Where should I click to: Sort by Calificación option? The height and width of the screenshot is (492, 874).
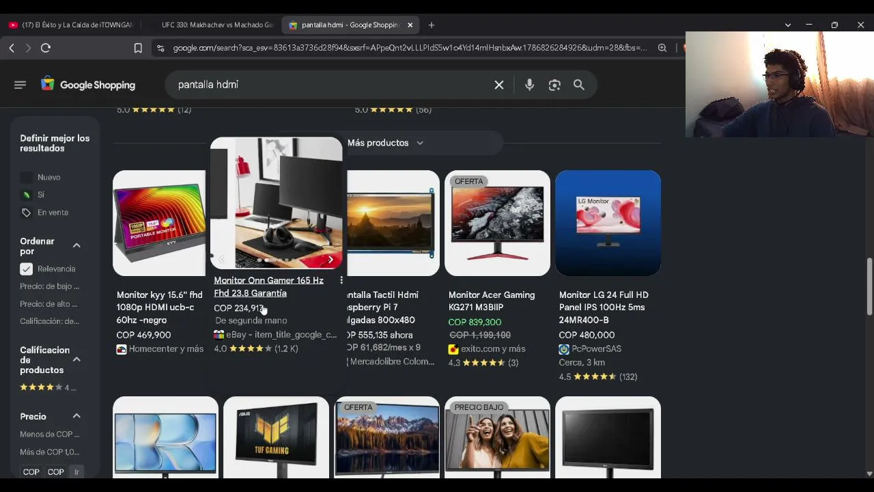pyautogui.click(x=49, y=321)
